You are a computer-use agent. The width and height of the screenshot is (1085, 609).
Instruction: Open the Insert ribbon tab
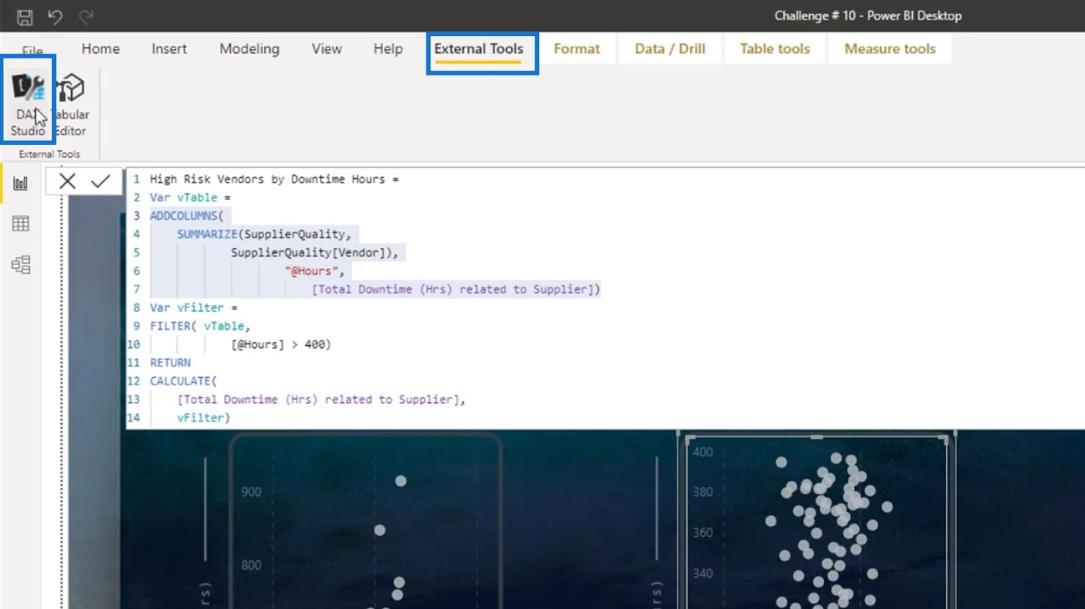click(169, 49)
